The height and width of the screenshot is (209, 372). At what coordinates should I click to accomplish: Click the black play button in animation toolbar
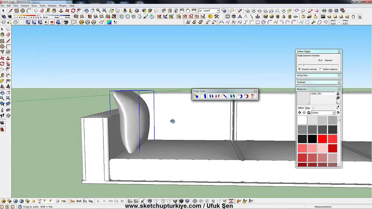click(x=46, y=22)
